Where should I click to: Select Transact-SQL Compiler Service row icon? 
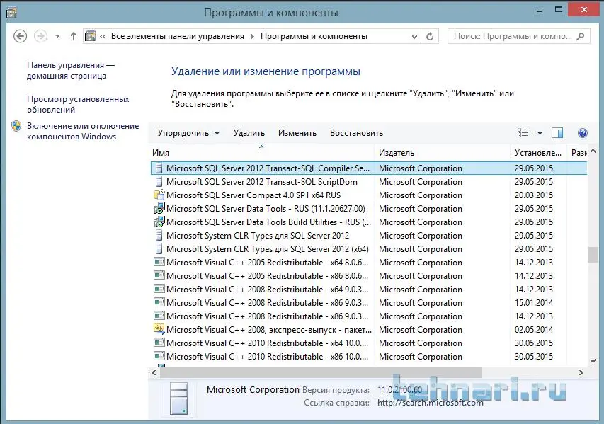[159, 168]
